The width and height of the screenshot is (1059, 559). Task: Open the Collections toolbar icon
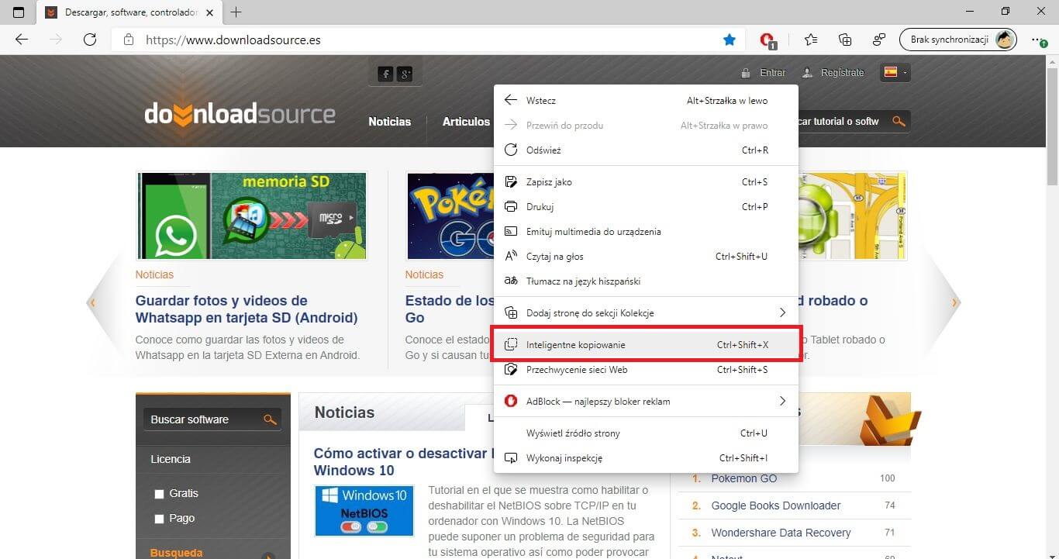[845, 40]
